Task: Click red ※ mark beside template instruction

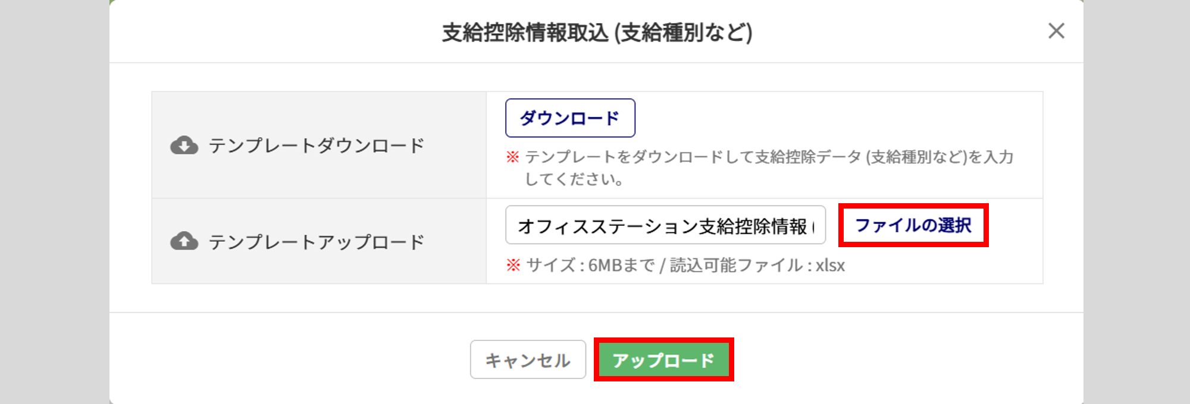Action: click(512, 157)
